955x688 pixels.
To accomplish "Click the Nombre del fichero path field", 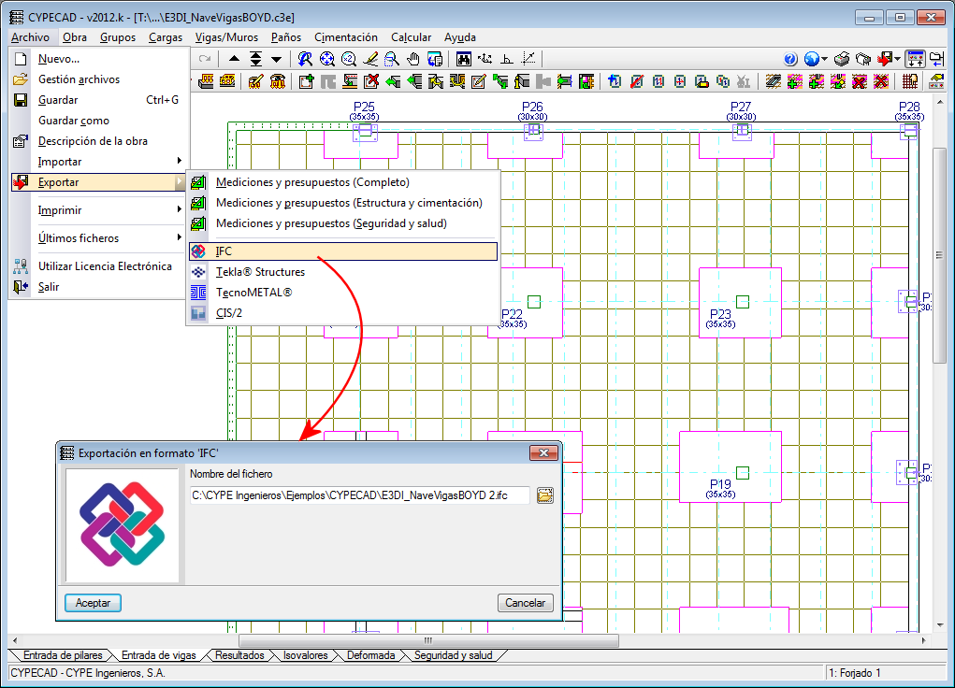I will coord(359,495).
